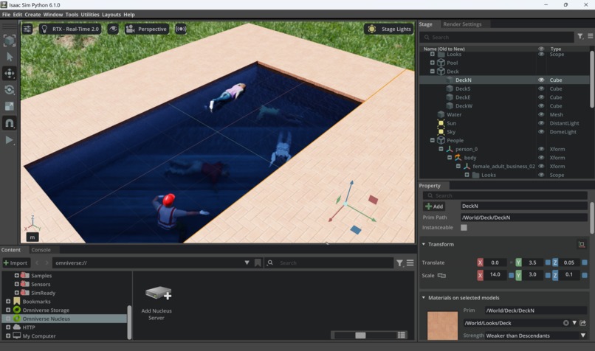
Task: Open RTX Real-Time 2.0 renderer menu
Action: pyautogui.click(x=70, y=29)
